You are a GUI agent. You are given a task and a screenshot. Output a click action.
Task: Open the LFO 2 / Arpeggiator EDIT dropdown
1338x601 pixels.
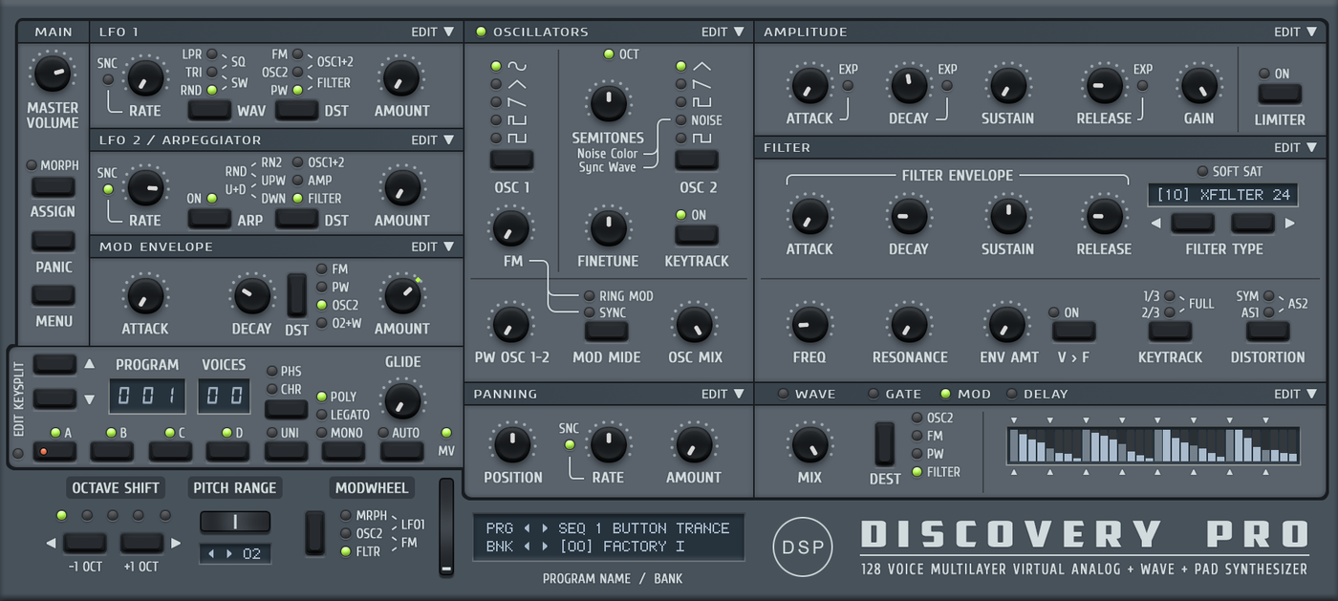[433, 140]
